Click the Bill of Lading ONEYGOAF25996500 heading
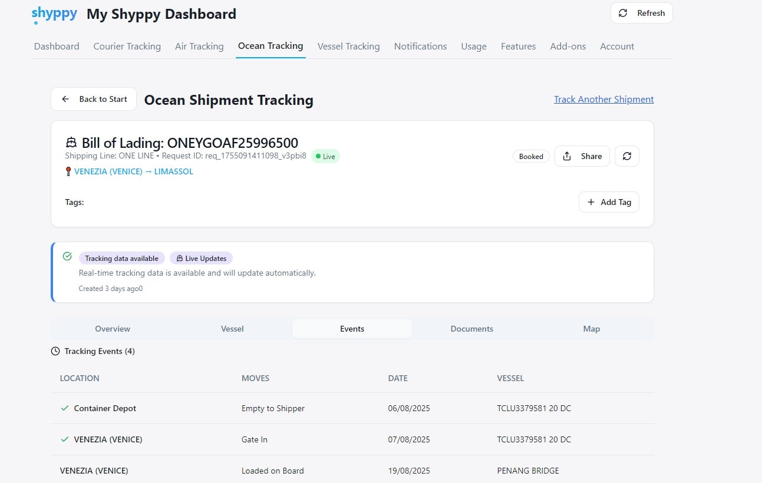Viewport: 762px width, 483px height. coord(190,143)
